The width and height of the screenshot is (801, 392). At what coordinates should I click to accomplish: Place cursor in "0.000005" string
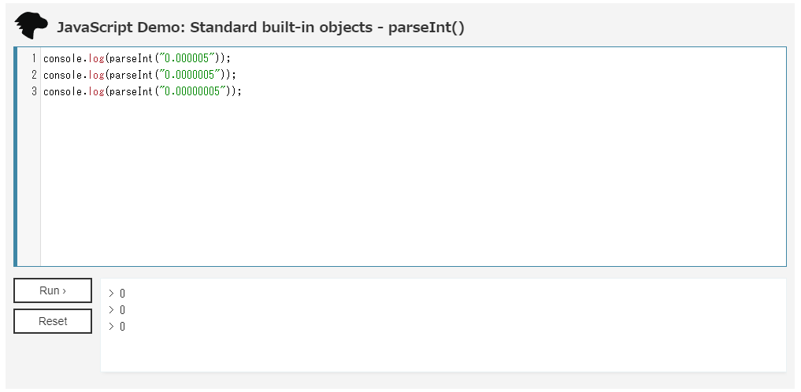[187, 59]
